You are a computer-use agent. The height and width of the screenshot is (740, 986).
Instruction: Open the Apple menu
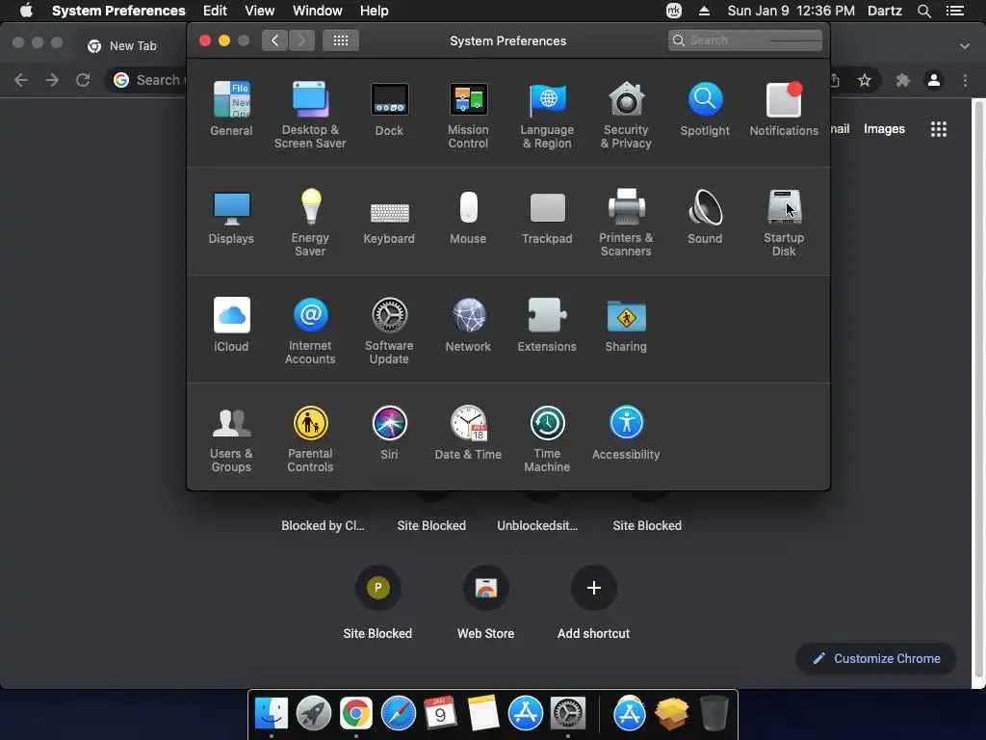click(x=26, y=11)
